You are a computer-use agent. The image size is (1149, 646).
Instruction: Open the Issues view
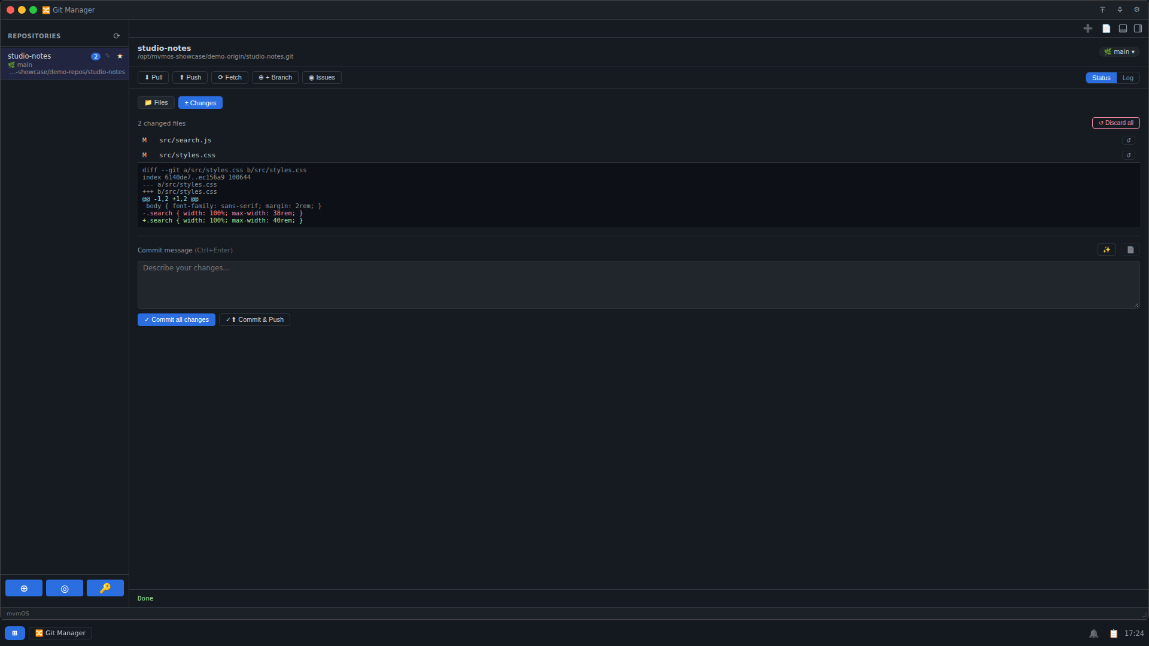point(322,77)
